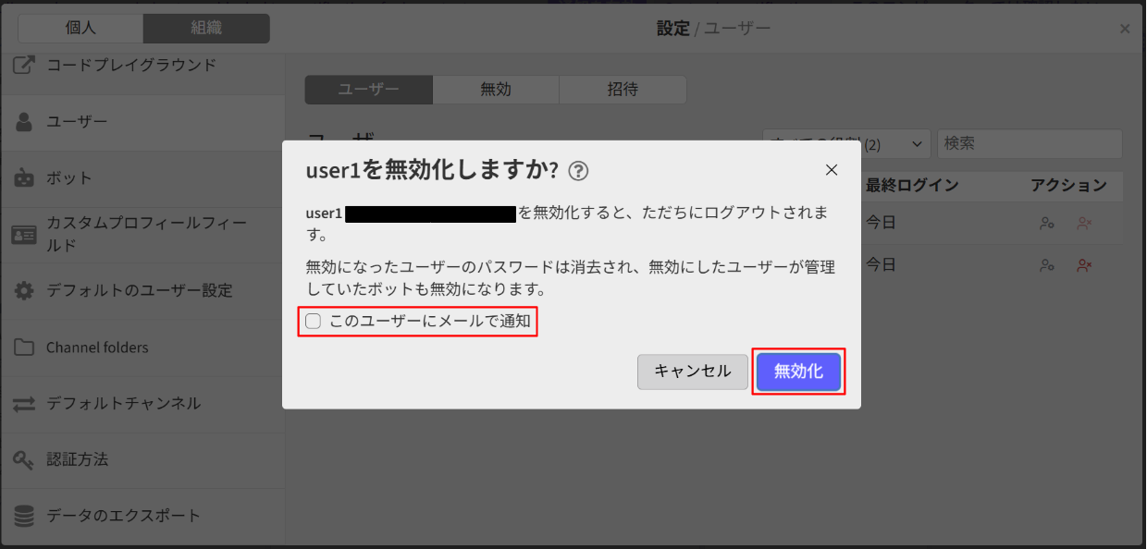The width and height of the screenshot is (1147, 549).
Task: Click the デフォルトのユーザー設定 gear icon
Action: click(22, 290)
